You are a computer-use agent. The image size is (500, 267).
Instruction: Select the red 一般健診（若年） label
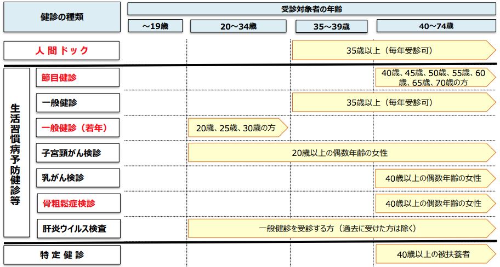click(x=77, y=128)
